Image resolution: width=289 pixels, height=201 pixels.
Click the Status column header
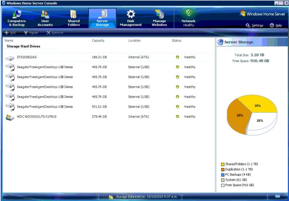pyautogui.click(x=177, y=41)
